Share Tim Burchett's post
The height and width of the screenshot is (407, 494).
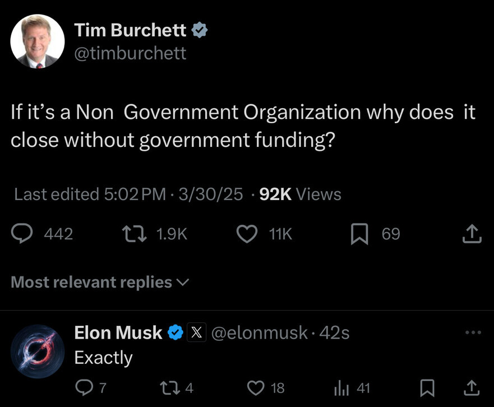[x=472, y=234]
